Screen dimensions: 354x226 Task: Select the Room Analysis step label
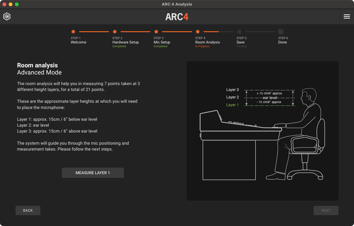pos(207,42)
